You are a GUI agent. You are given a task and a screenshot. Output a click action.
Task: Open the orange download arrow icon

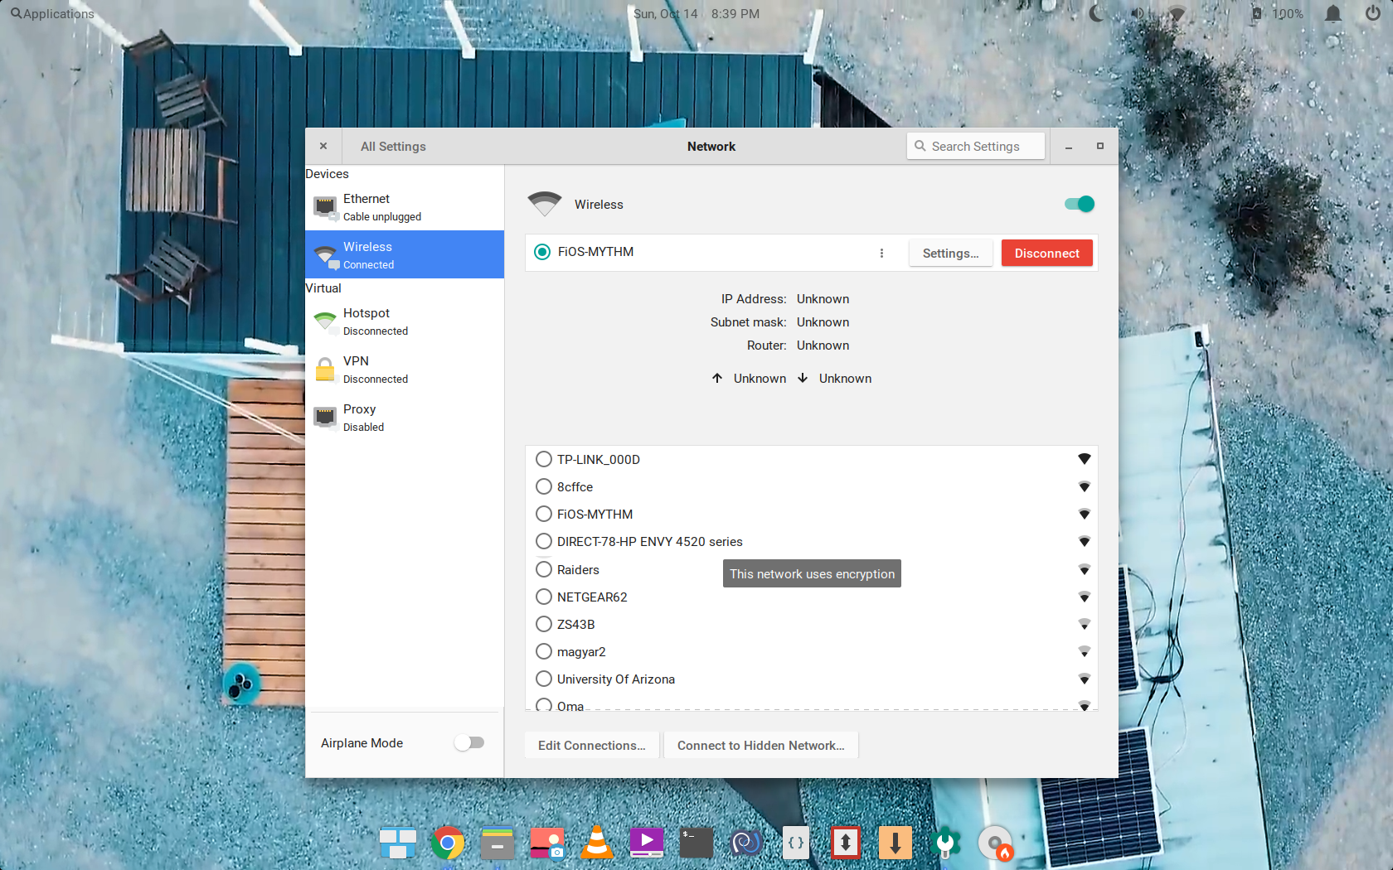895,843
